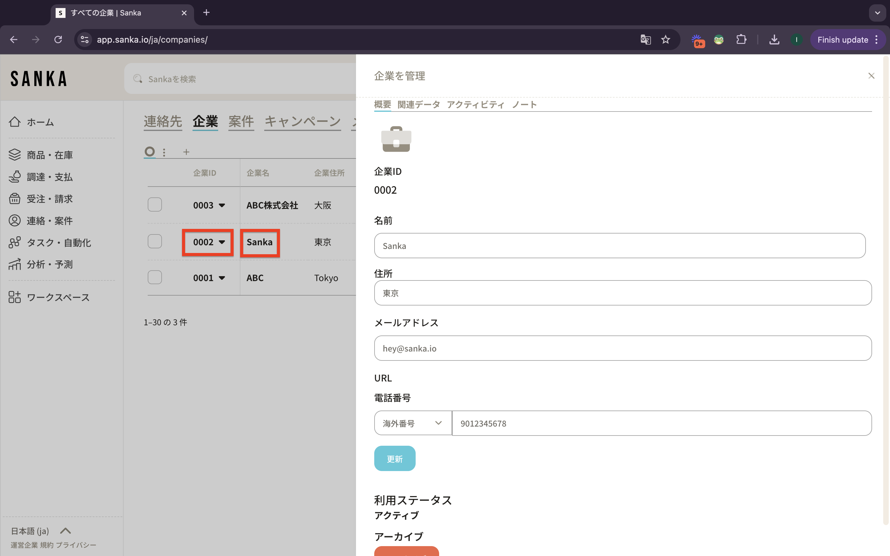Image resolution: width=890 pixels, height=556 pixels.
Task: Click the briefcase company image
Action: [x=396, y=139]
